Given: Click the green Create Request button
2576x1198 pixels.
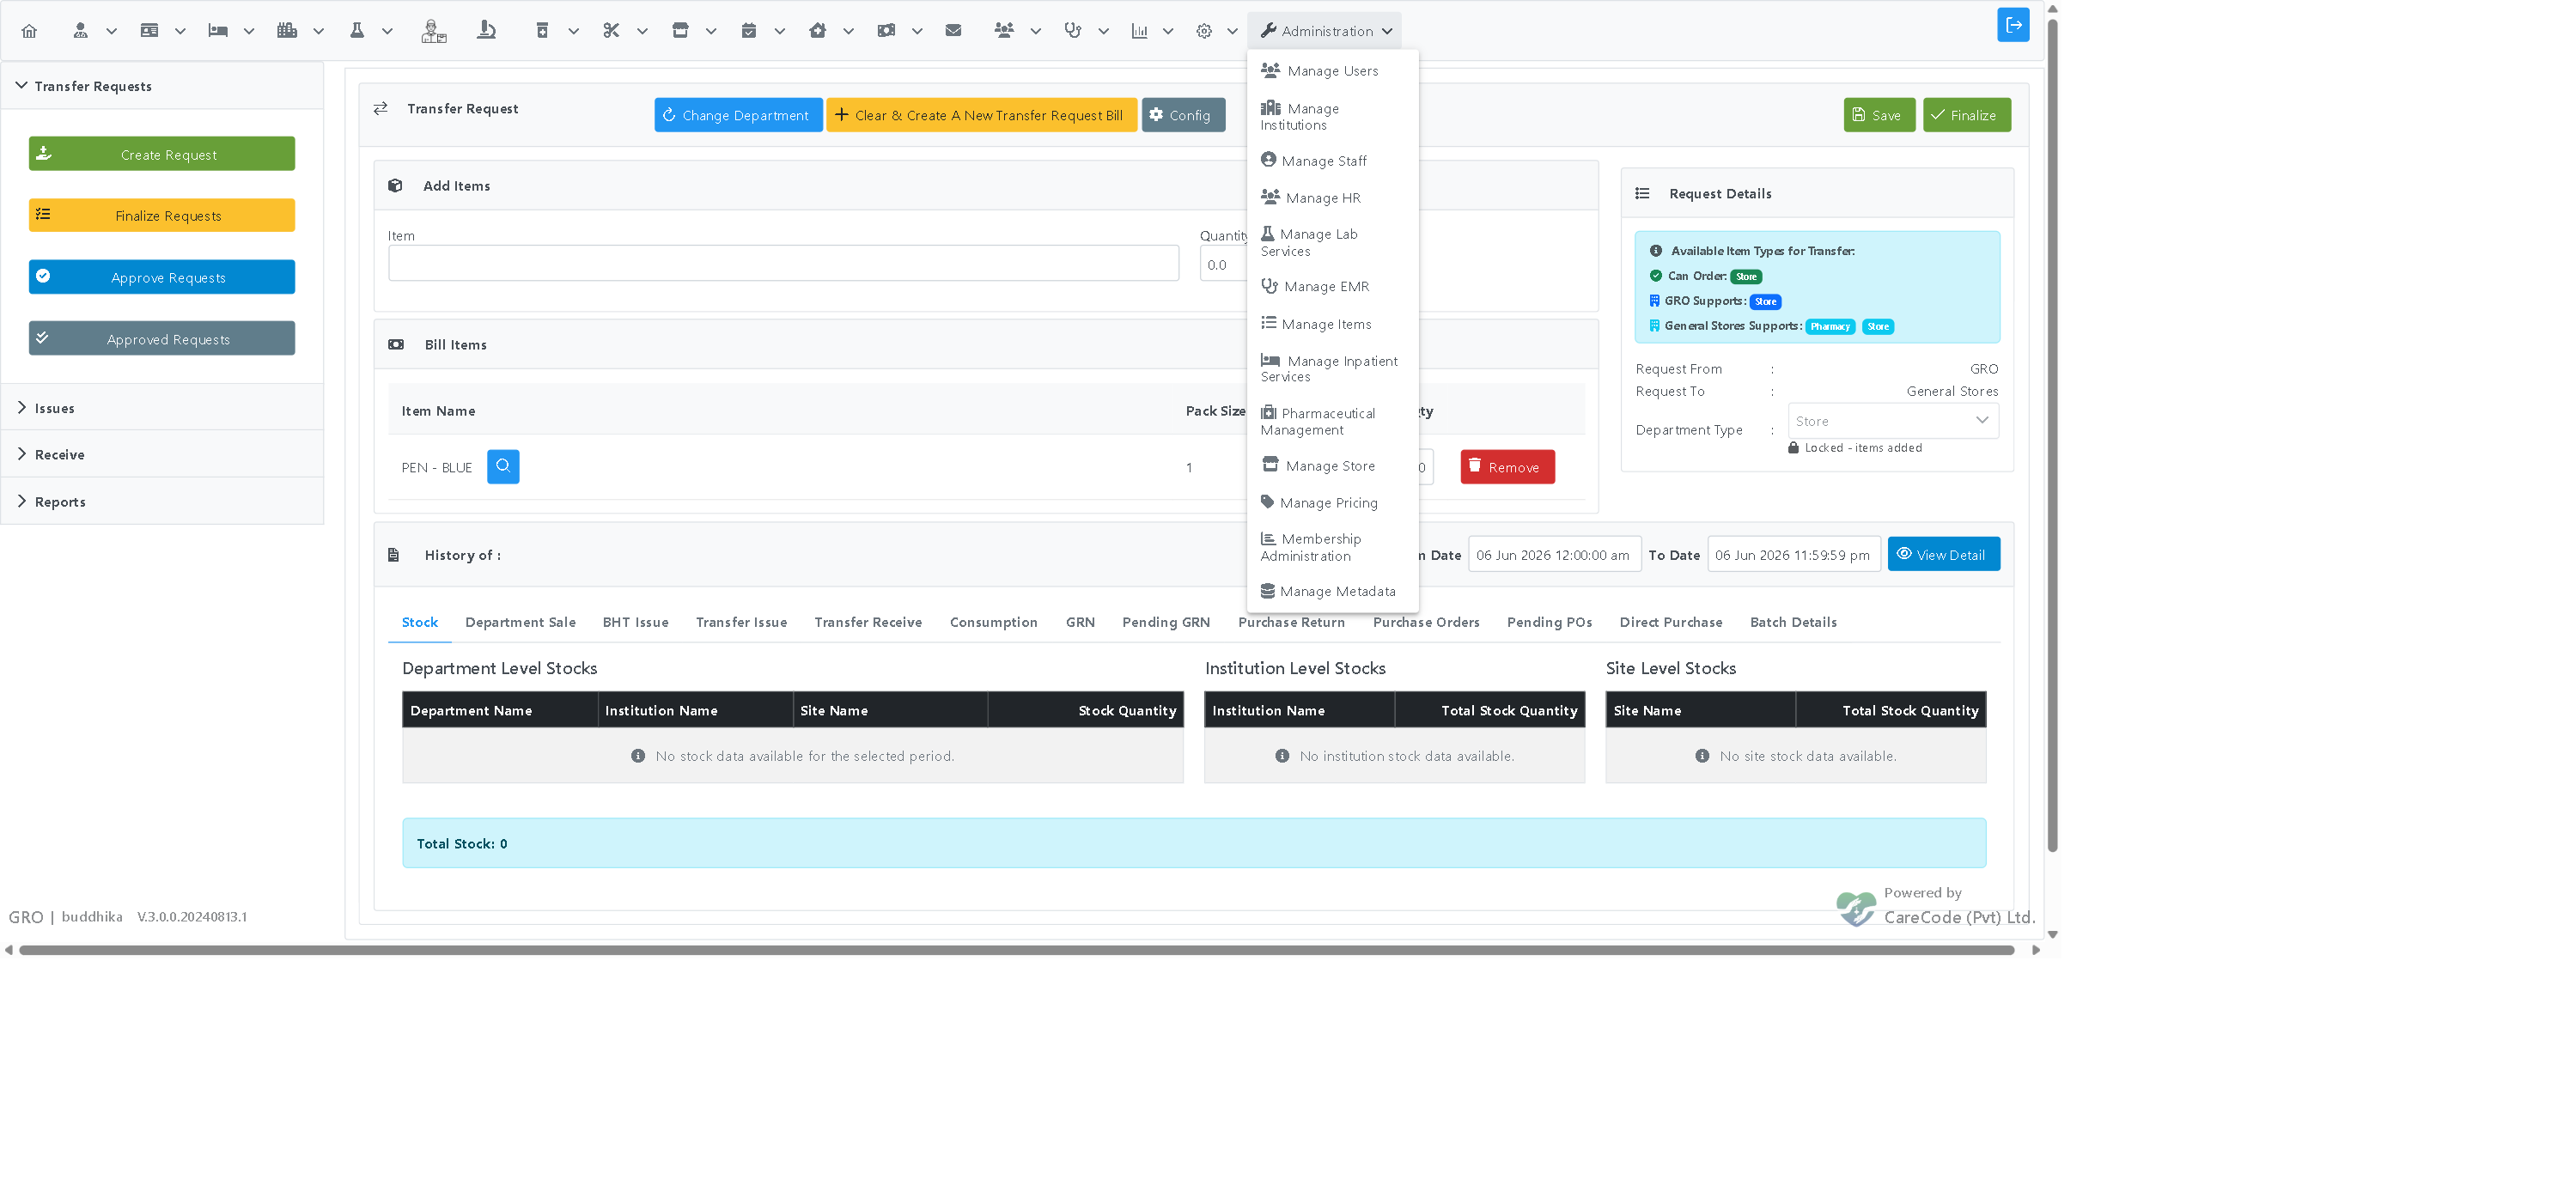Looking at the screenshot, I should click(x=162, y=154).
